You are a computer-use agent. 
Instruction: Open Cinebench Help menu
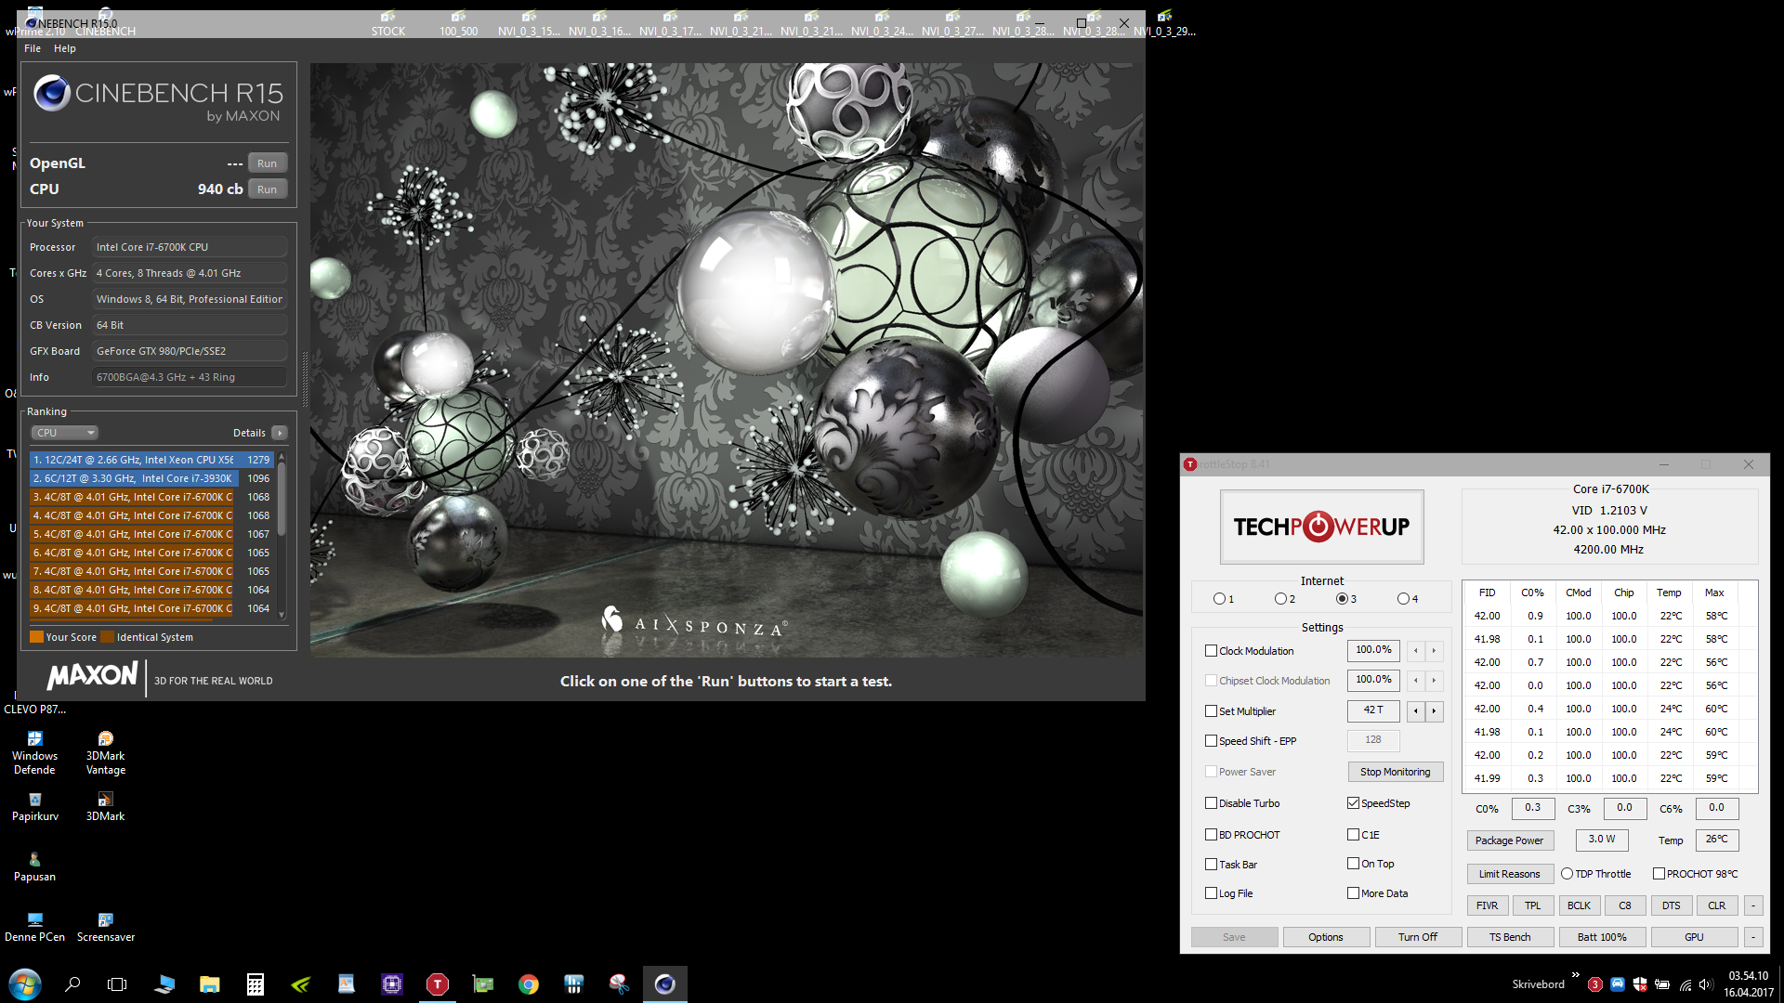[65, 48]
